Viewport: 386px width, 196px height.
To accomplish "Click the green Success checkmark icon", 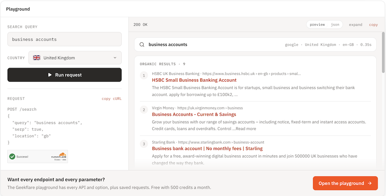I will point(12,156).
